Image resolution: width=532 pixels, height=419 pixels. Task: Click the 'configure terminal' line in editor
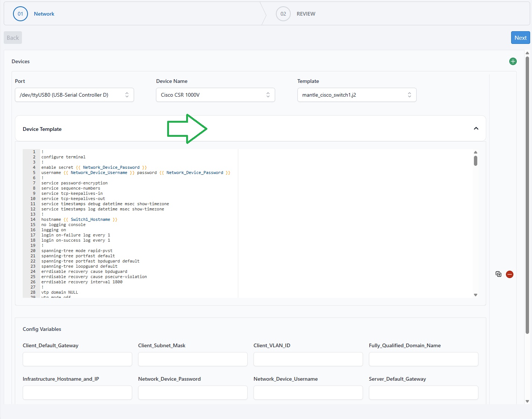pos(63,157)
